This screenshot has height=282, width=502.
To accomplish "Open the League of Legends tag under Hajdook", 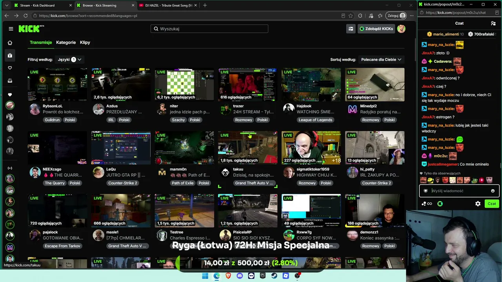I will click(x=315, y=120).
